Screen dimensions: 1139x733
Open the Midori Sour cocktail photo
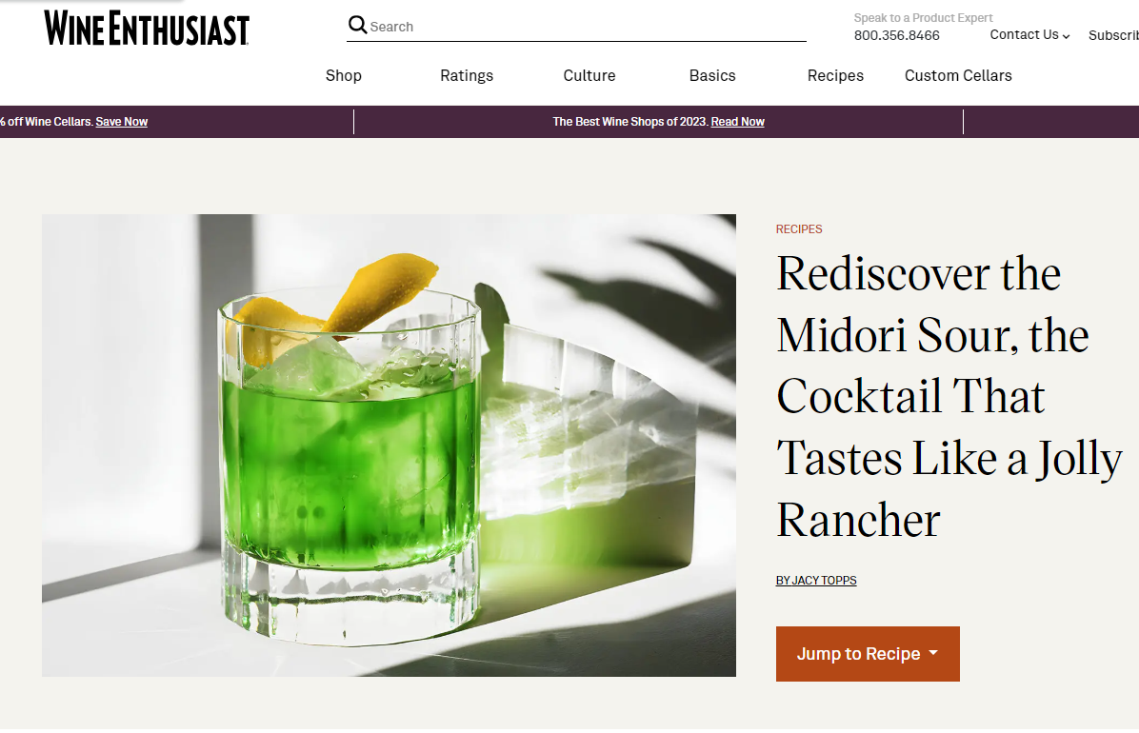[389, 446]
